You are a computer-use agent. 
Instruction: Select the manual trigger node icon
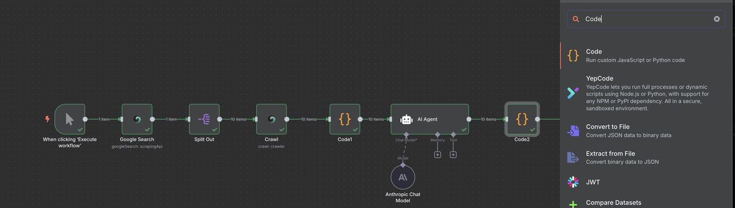(x=69, y=119)
